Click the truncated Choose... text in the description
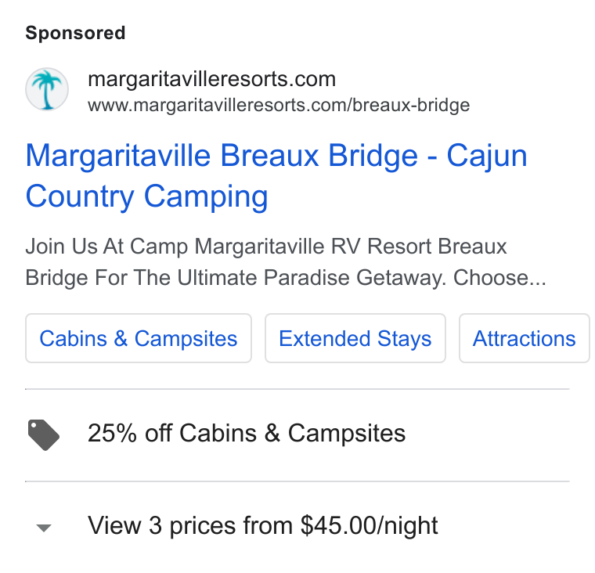The width and height of the screenshot is (595, 573). pyautogui.click(x=499, y=277)
